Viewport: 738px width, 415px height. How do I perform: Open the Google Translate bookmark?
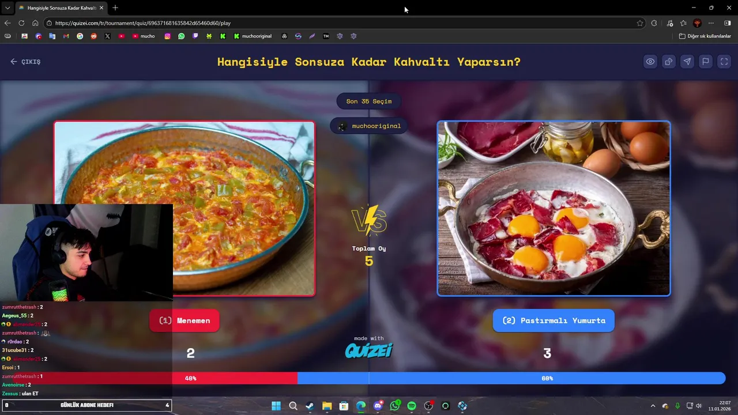click(x=52, y=36)
